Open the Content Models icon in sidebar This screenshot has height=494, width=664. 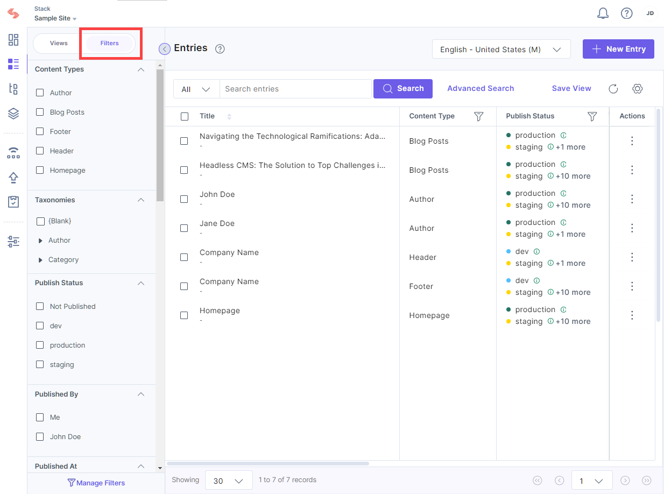pyautogui.click(x=13, y=89)
